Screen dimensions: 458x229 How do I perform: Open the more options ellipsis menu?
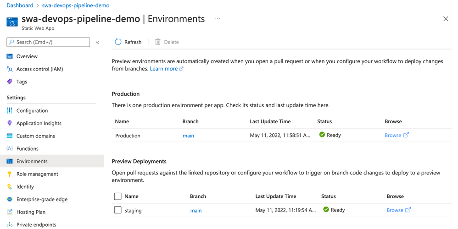coord(218,19)
